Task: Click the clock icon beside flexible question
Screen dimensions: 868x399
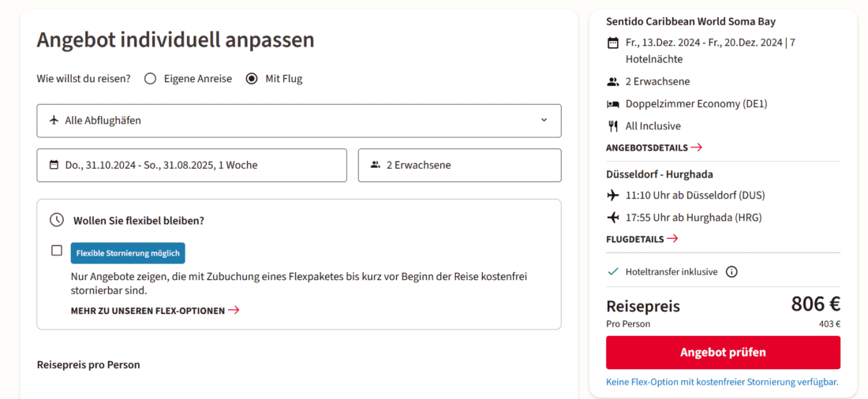Action: pos(57,220)
